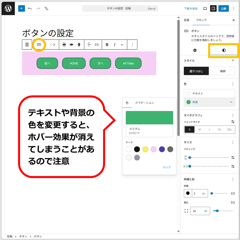
Task: Switch to the グラデーション tab
Action: coord(144,103)
